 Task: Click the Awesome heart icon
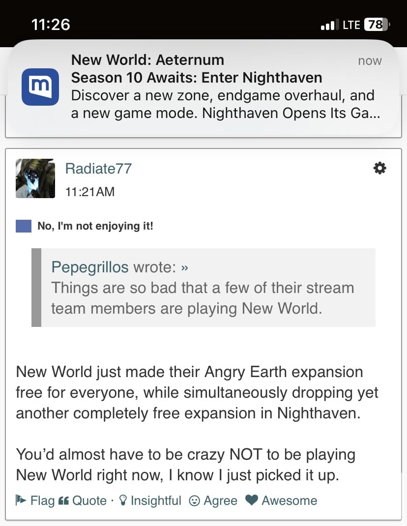[252, 500]
